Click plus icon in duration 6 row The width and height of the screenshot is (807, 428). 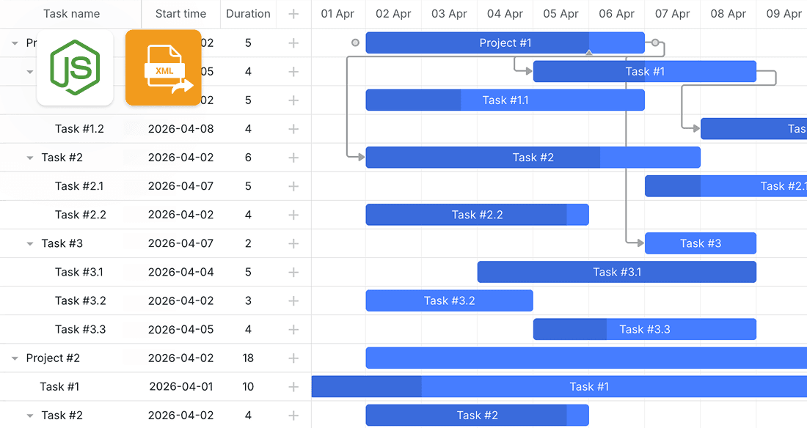tap(293, 158)
